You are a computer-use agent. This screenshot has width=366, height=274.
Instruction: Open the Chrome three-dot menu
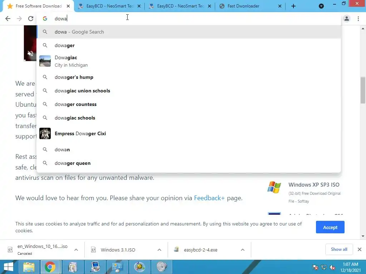click(x=358, y=19)
